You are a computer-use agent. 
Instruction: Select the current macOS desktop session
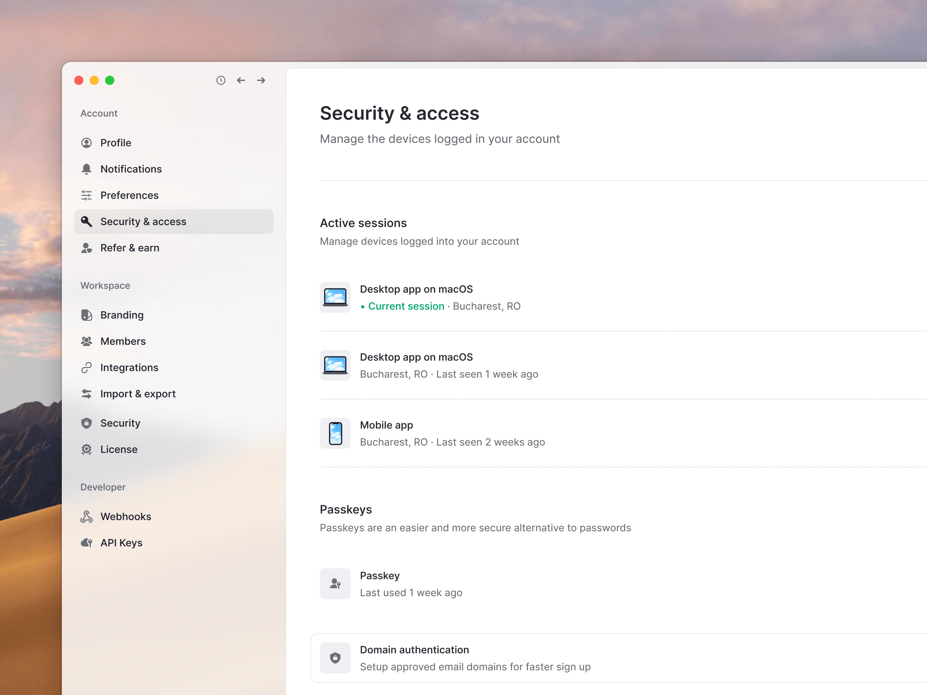(x=416, y=298)
